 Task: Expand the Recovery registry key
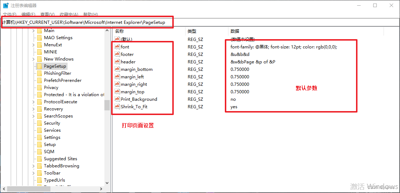click(x=33, y=109)
